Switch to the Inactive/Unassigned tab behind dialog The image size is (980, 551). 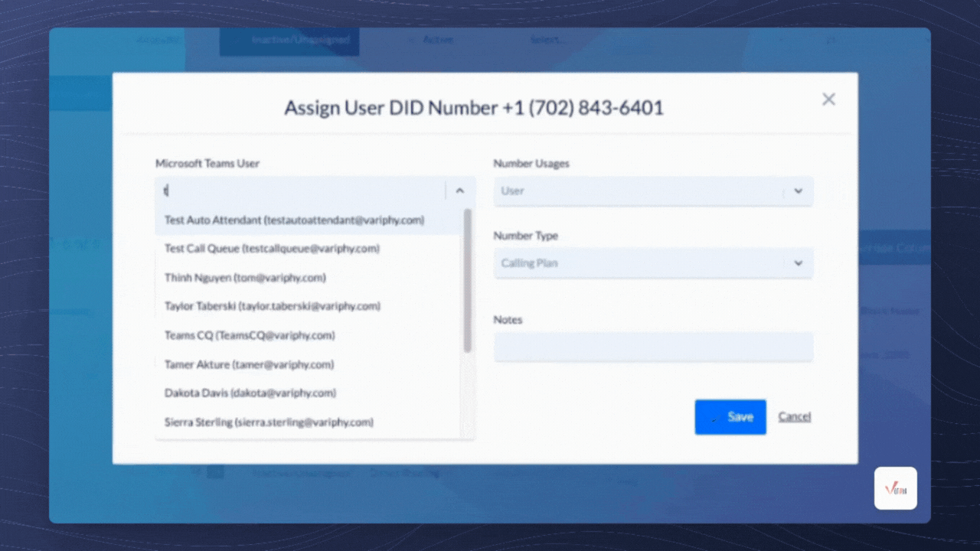[x=300, y=40]
